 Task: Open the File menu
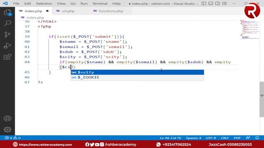[x=16, y=4]
